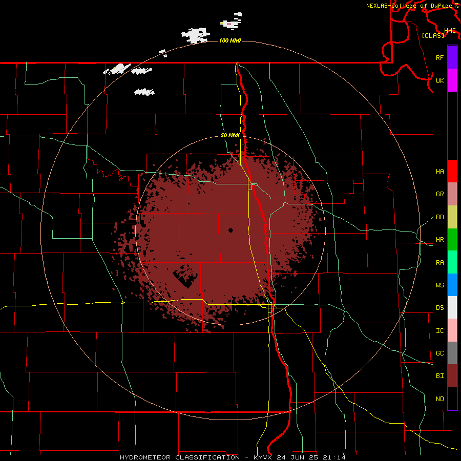Click the ND legend label
The width and height of the screenshot is (461, 461).
click(439, 399)
